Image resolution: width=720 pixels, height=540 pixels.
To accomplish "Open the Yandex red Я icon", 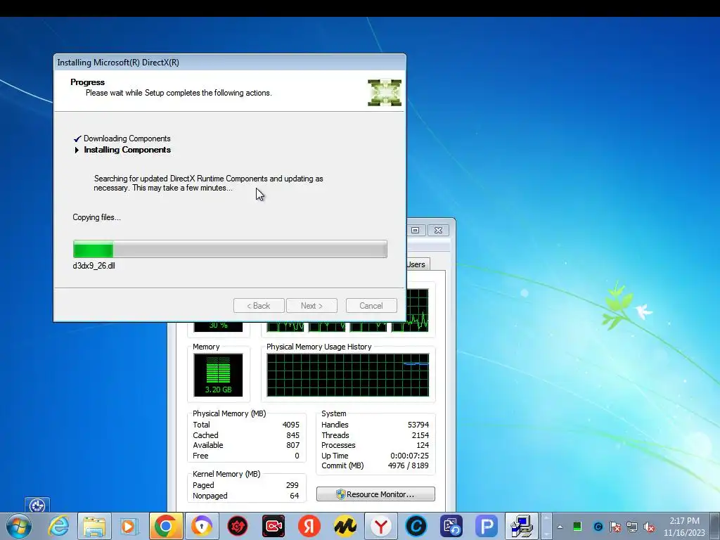I will [309, 526].
